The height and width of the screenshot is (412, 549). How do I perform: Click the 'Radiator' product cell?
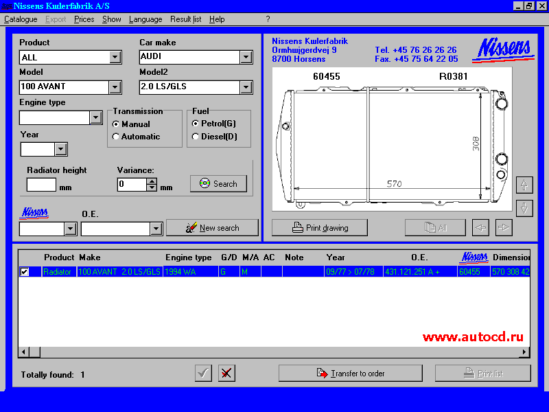tap(59, 271)
